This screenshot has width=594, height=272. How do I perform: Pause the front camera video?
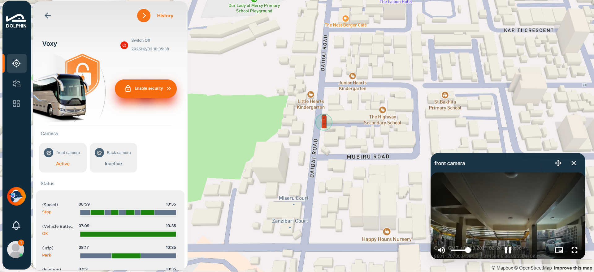[508, 250]
